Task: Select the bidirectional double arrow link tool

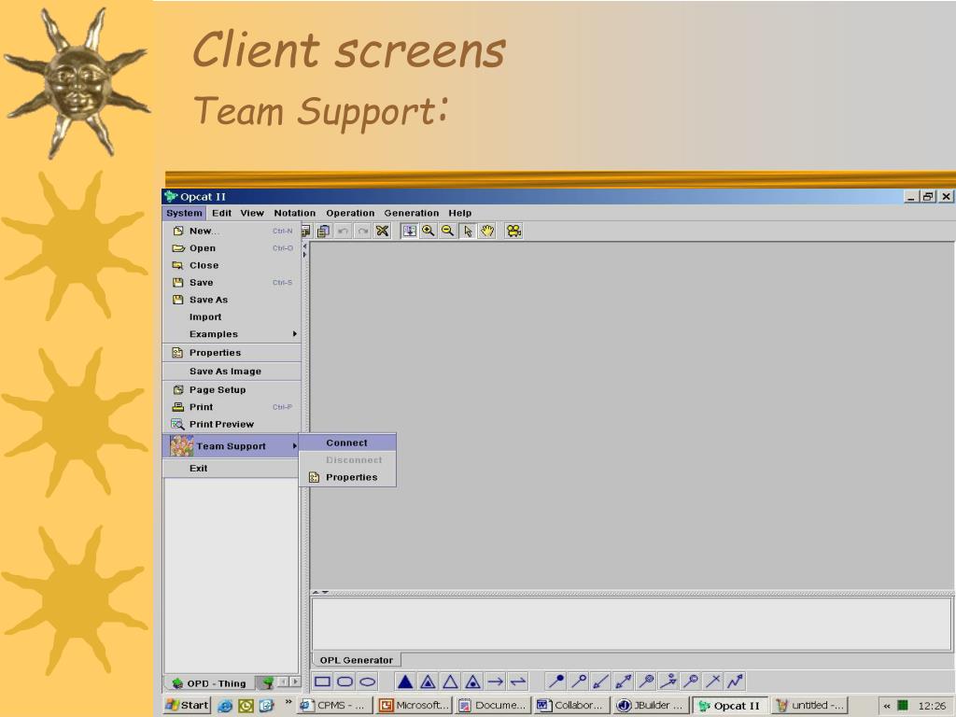Action: 518,682
